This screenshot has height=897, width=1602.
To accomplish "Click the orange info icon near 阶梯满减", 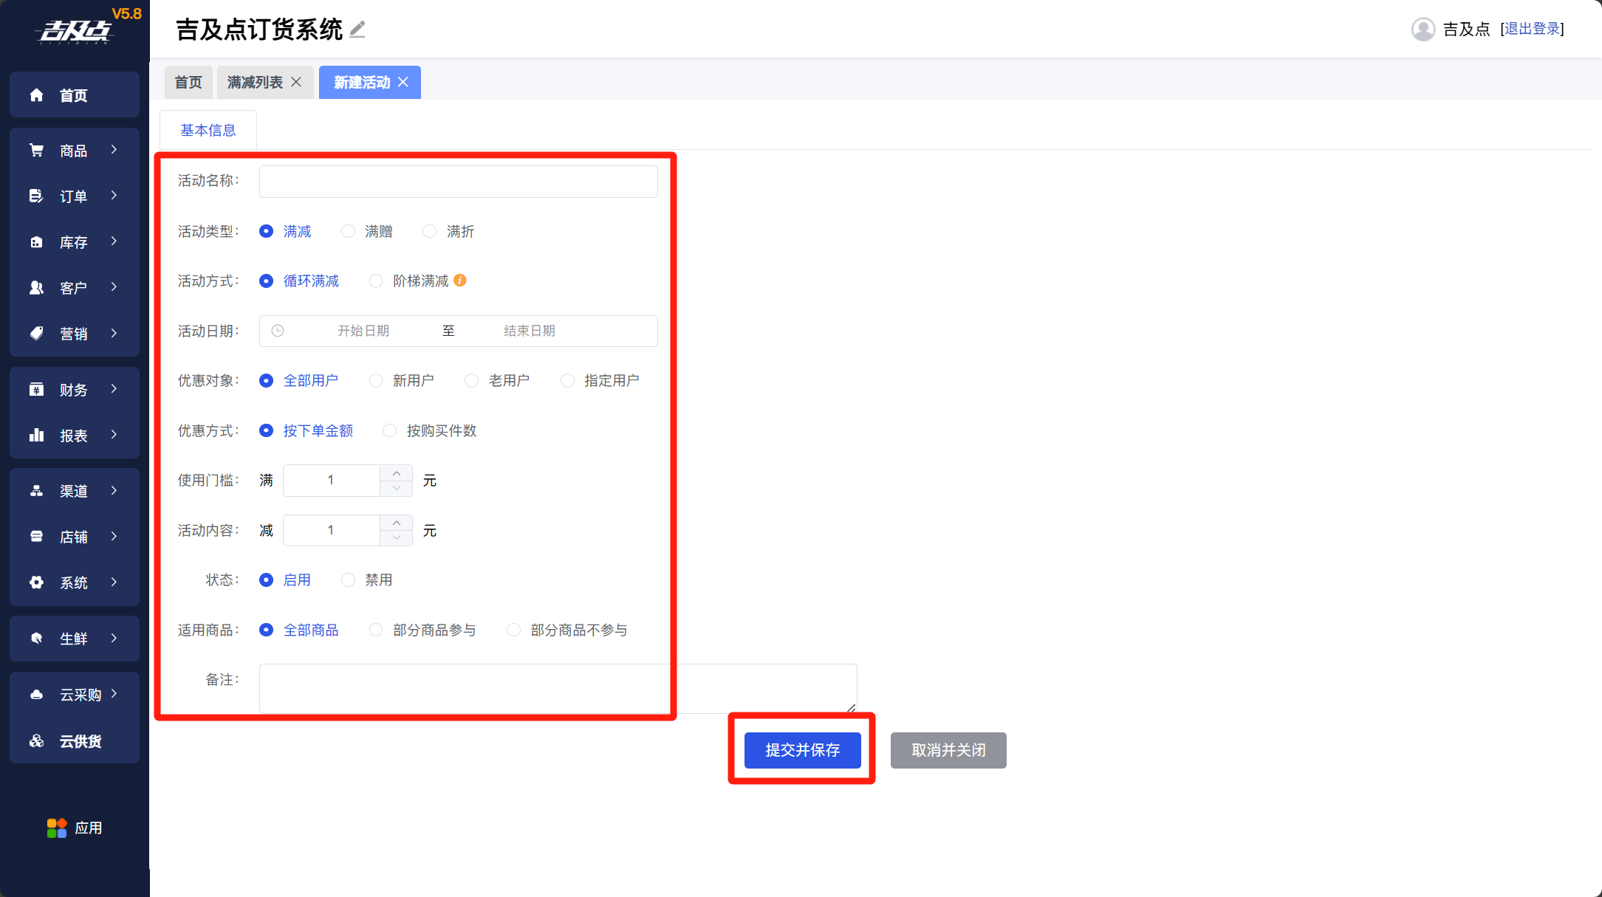I will (460, 281).
